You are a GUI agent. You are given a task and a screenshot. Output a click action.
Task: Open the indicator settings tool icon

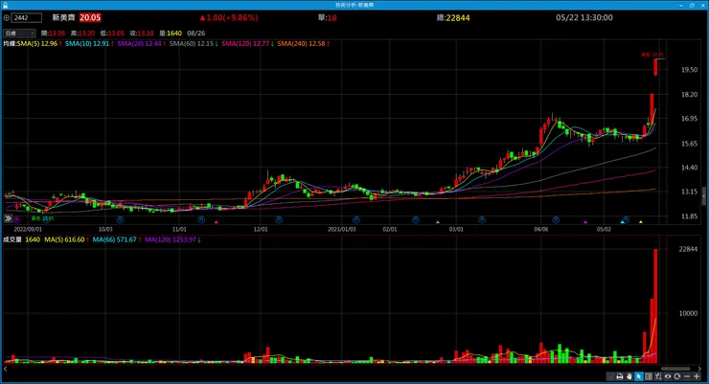click(x=658, y=376)
